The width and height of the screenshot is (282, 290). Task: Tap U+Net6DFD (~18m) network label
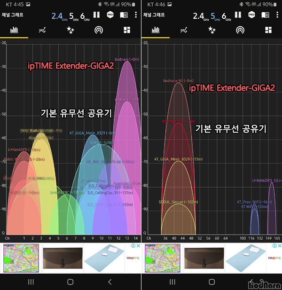[24, 149]
